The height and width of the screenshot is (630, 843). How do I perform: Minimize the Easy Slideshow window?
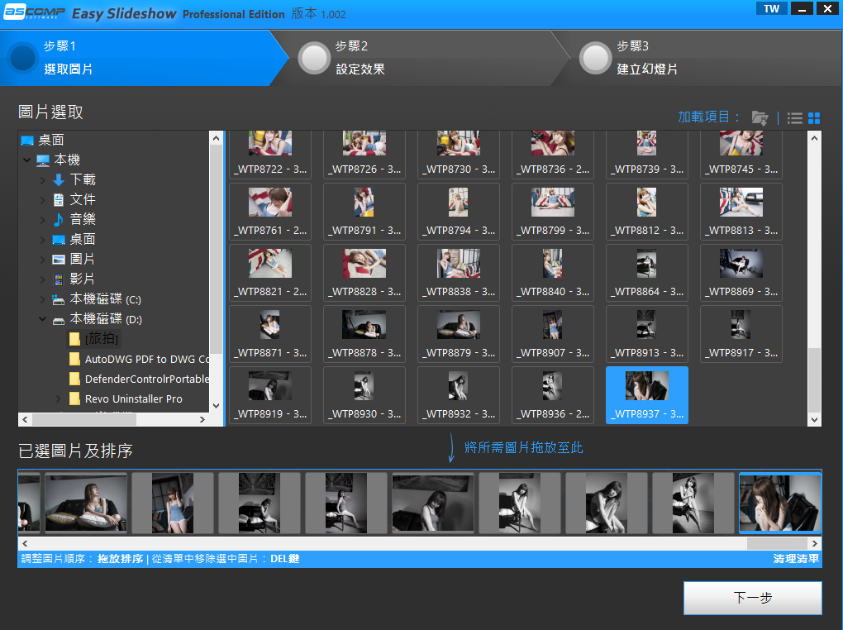(802, 8)
